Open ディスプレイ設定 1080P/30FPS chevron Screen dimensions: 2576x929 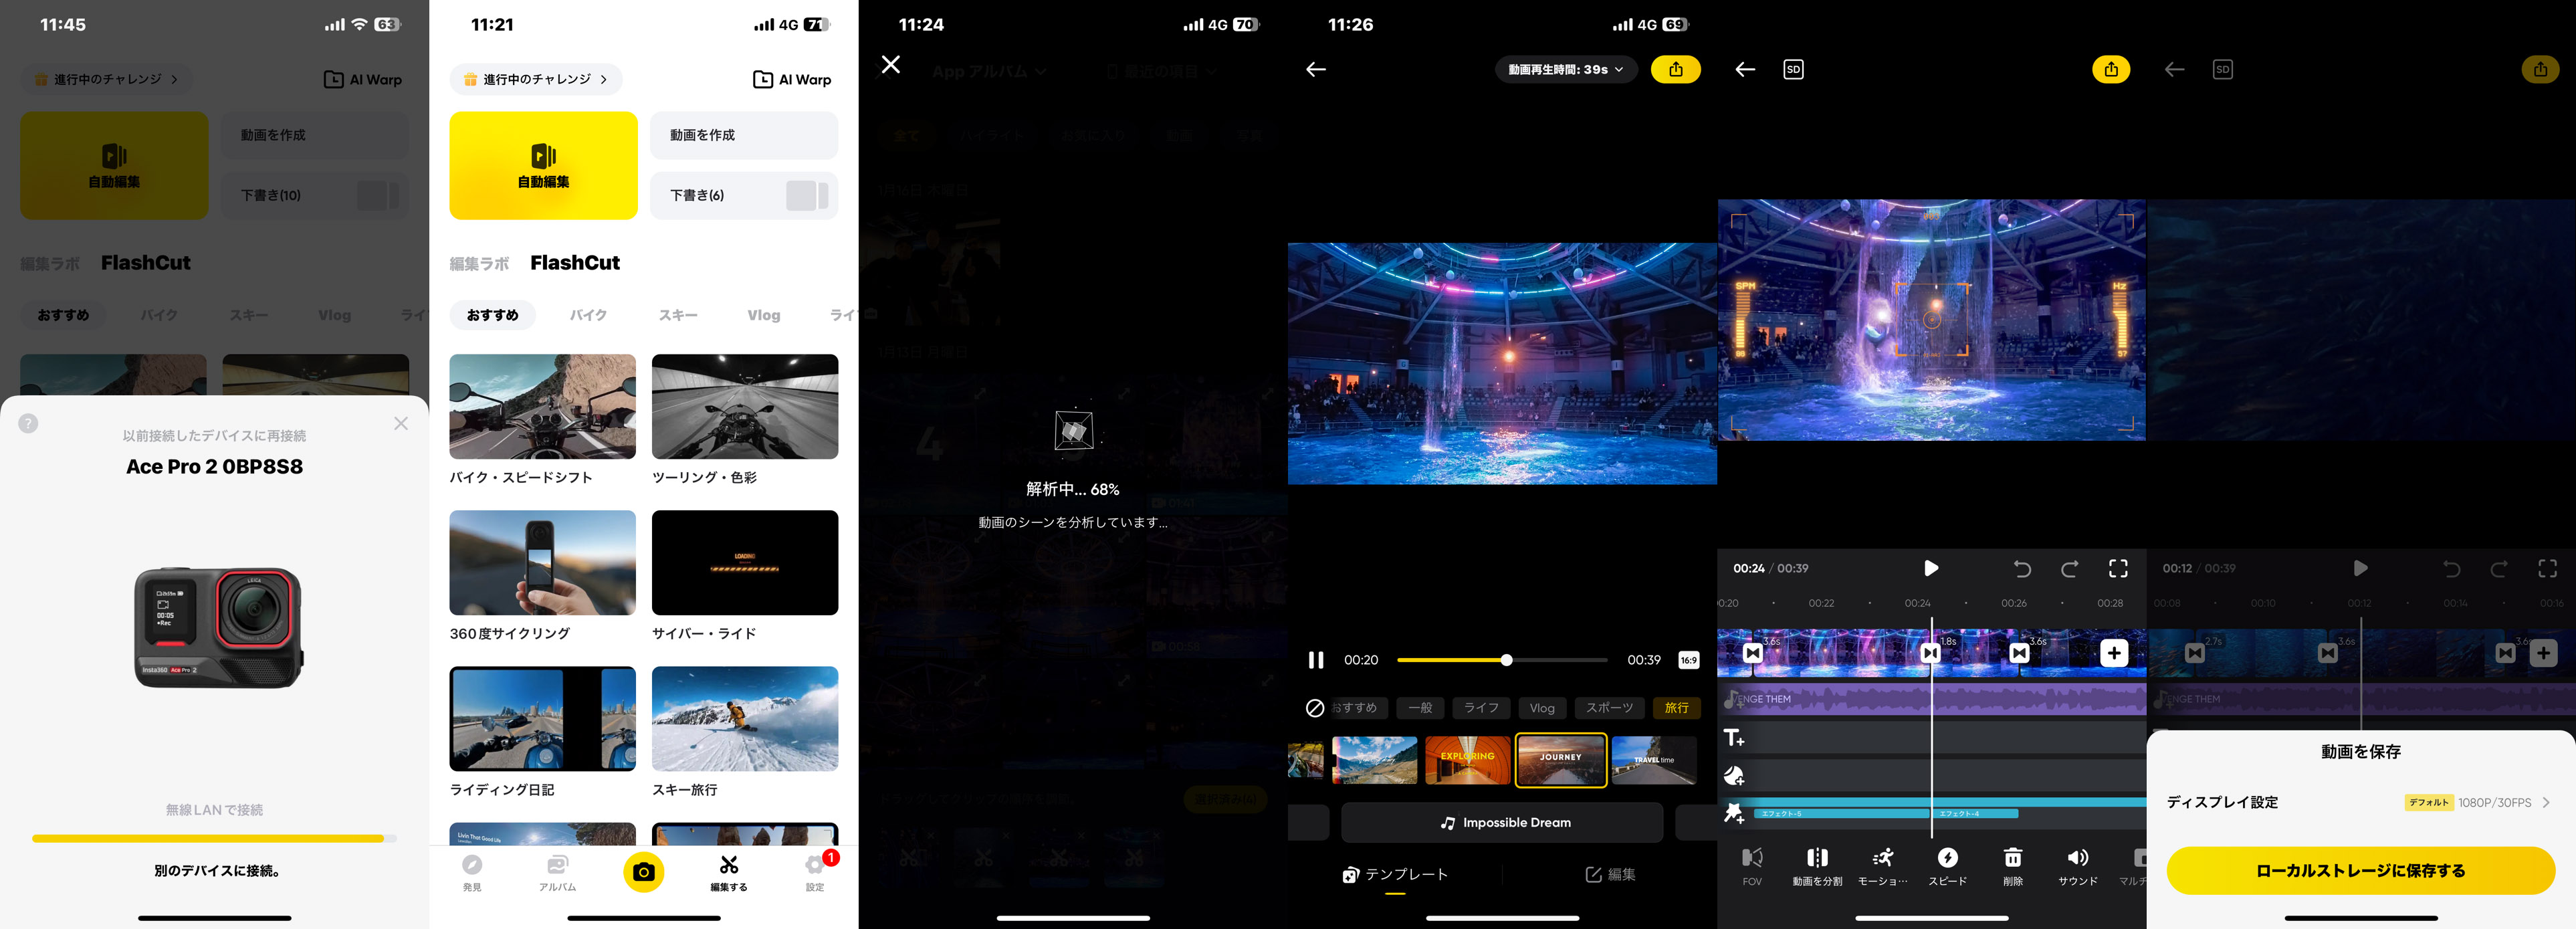coord(2545,802)
